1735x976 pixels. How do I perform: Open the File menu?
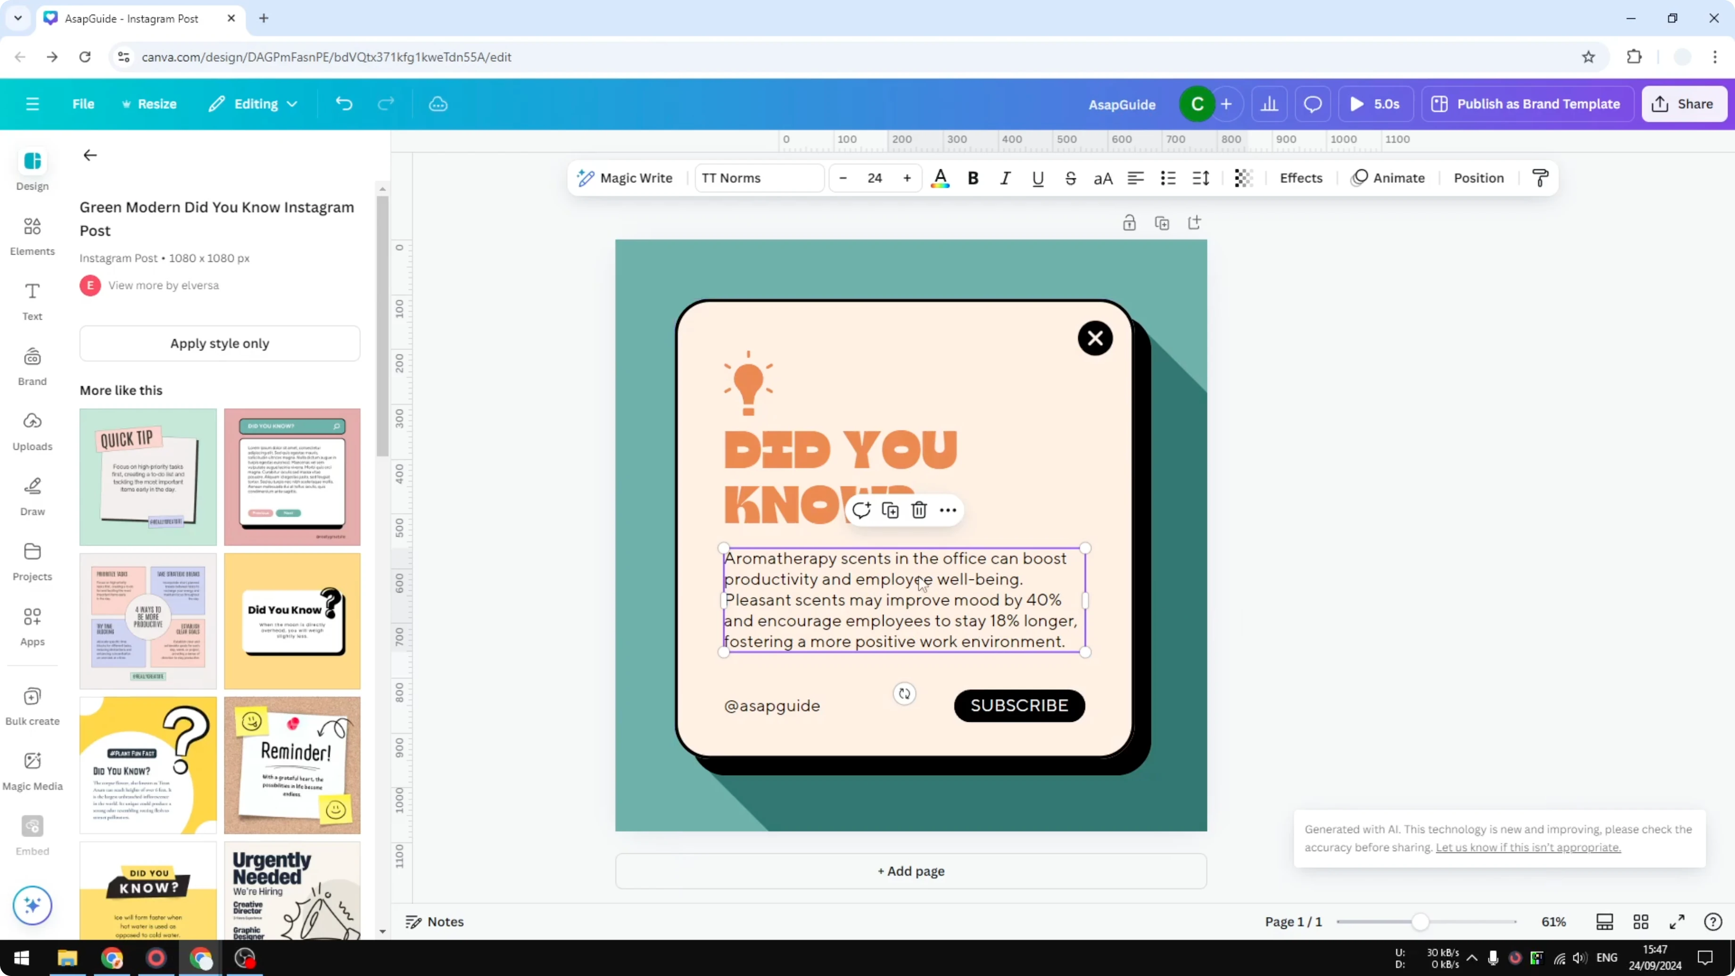83,104
